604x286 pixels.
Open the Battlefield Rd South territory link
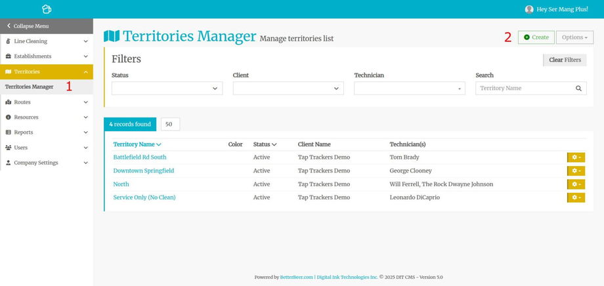pyautogui.click(x=140, y=157)
